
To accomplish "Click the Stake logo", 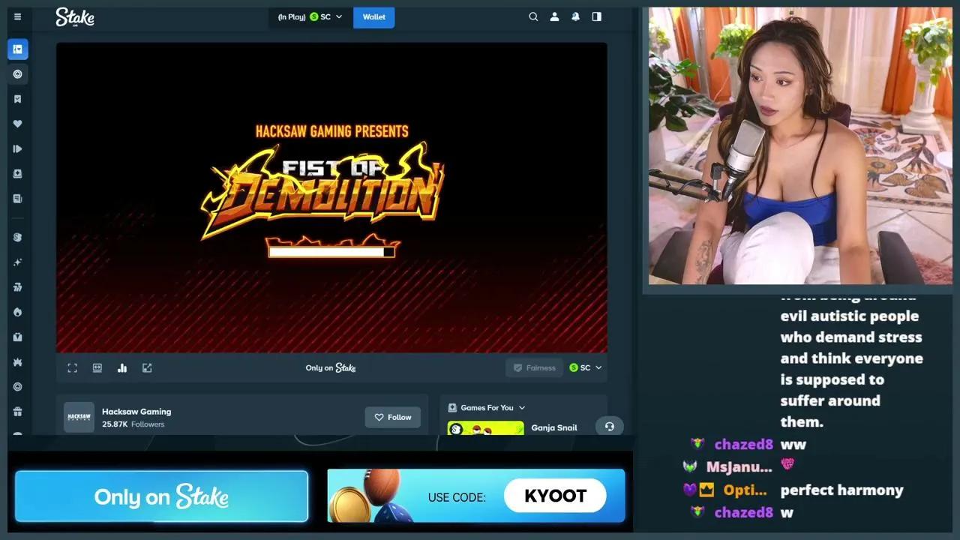I will pyautogui.click(x=74, y=17).
